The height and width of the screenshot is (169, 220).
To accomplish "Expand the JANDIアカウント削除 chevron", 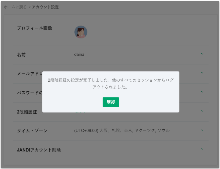I will click(202, 149).
